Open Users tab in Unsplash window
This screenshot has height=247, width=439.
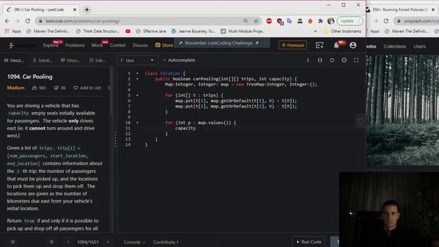pos(419,47)
